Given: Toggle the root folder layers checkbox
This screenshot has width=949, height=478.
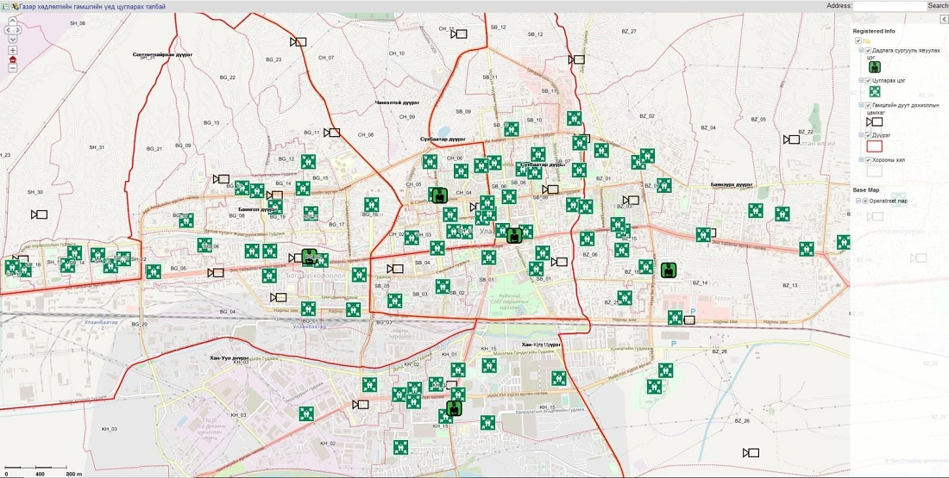Looking at the screenshot, I should (x=858, y=40).
